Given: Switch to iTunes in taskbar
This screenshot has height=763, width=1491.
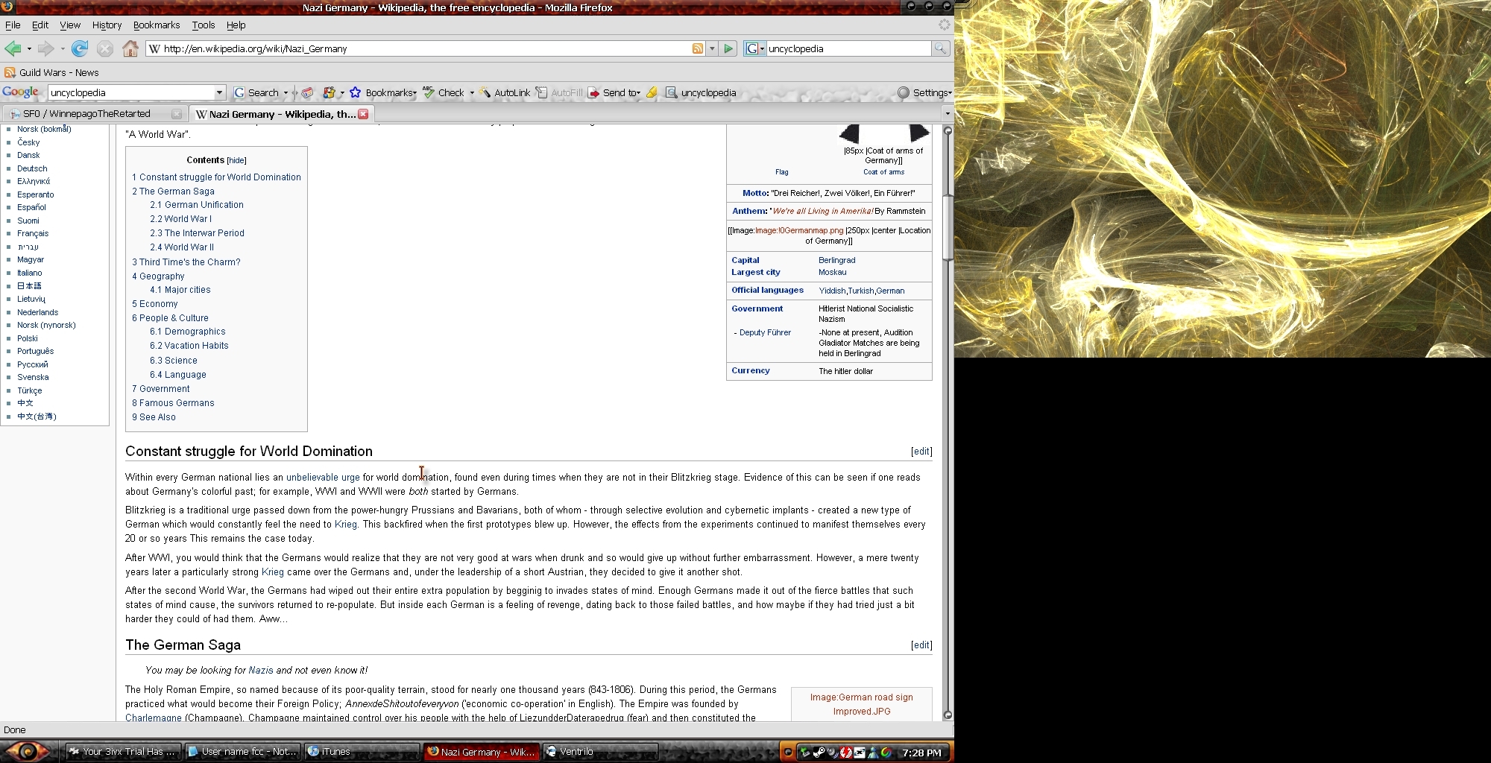Looking at the screenshot, I should coord(362,752).
